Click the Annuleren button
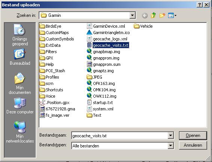The width and height of the screenshot is (212, 162). click(193, 145)
